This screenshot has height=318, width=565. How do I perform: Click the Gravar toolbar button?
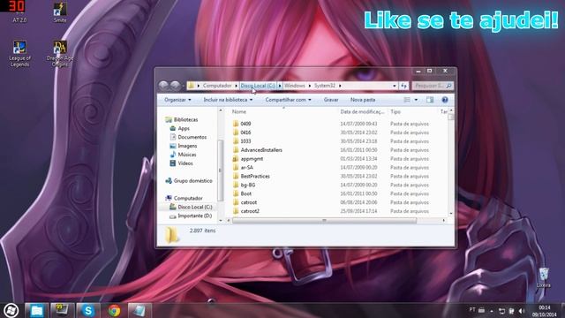pyautogui.click(x=331, y=100)
